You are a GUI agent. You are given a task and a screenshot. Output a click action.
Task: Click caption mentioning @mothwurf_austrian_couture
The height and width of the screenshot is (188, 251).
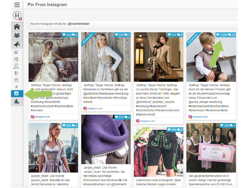click(158, 100)
